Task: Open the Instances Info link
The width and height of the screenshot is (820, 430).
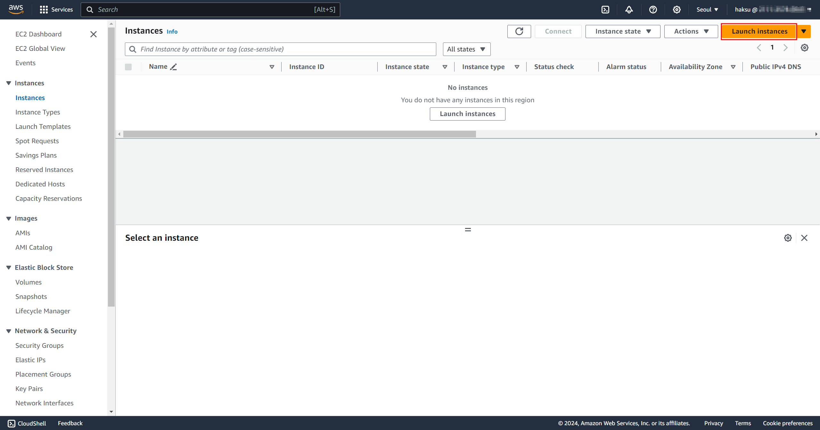Action: (172, 32)
